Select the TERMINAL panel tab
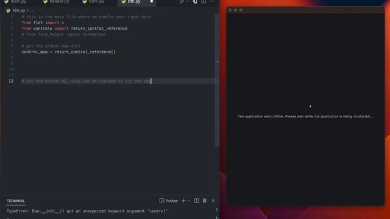390x219 pixels. point(16,201)
